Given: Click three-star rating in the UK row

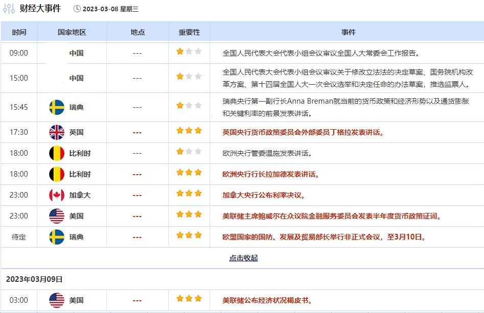Looking at the screenshot, I should click(x=189, y=131).
